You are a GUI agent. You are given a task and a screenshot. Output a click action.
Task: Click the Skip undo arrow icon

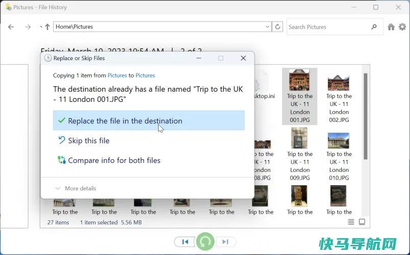[x=62, y=140]
